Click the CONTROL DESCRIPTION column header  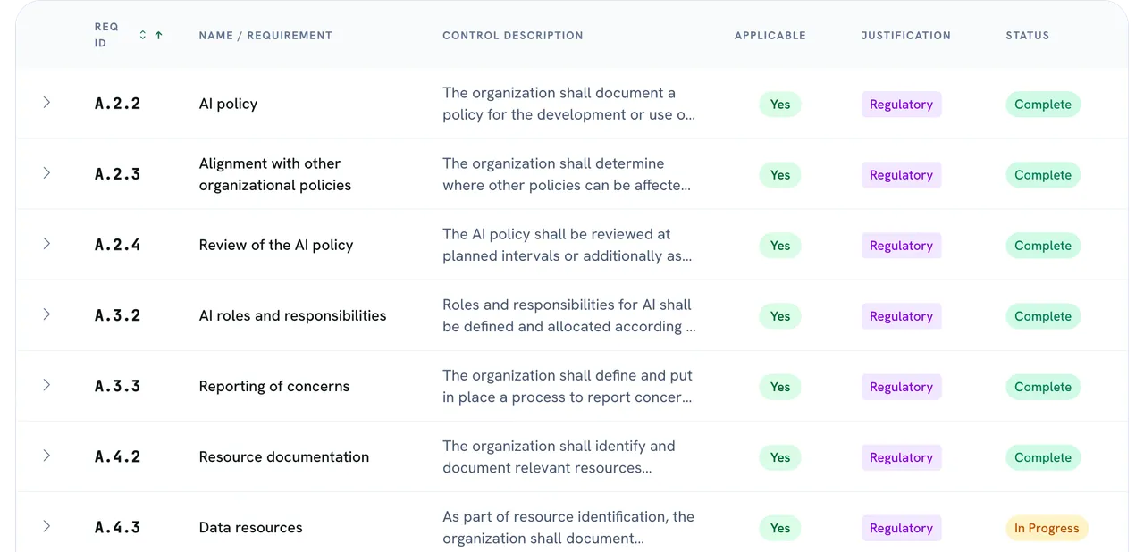point(513,36)
